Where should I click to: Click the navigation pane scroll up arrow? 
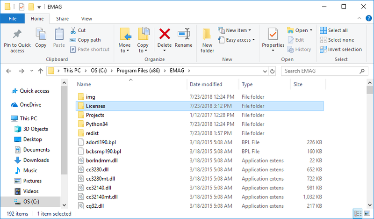coord(64,83)
